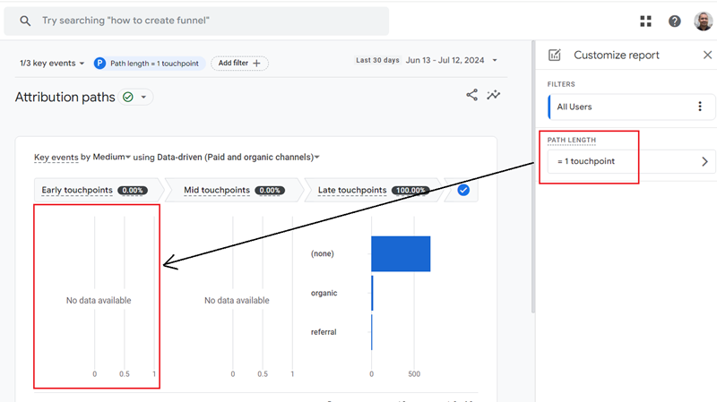Select the Late touchpoints tab
Screen dimensions: 717x402
click(373, 190)
